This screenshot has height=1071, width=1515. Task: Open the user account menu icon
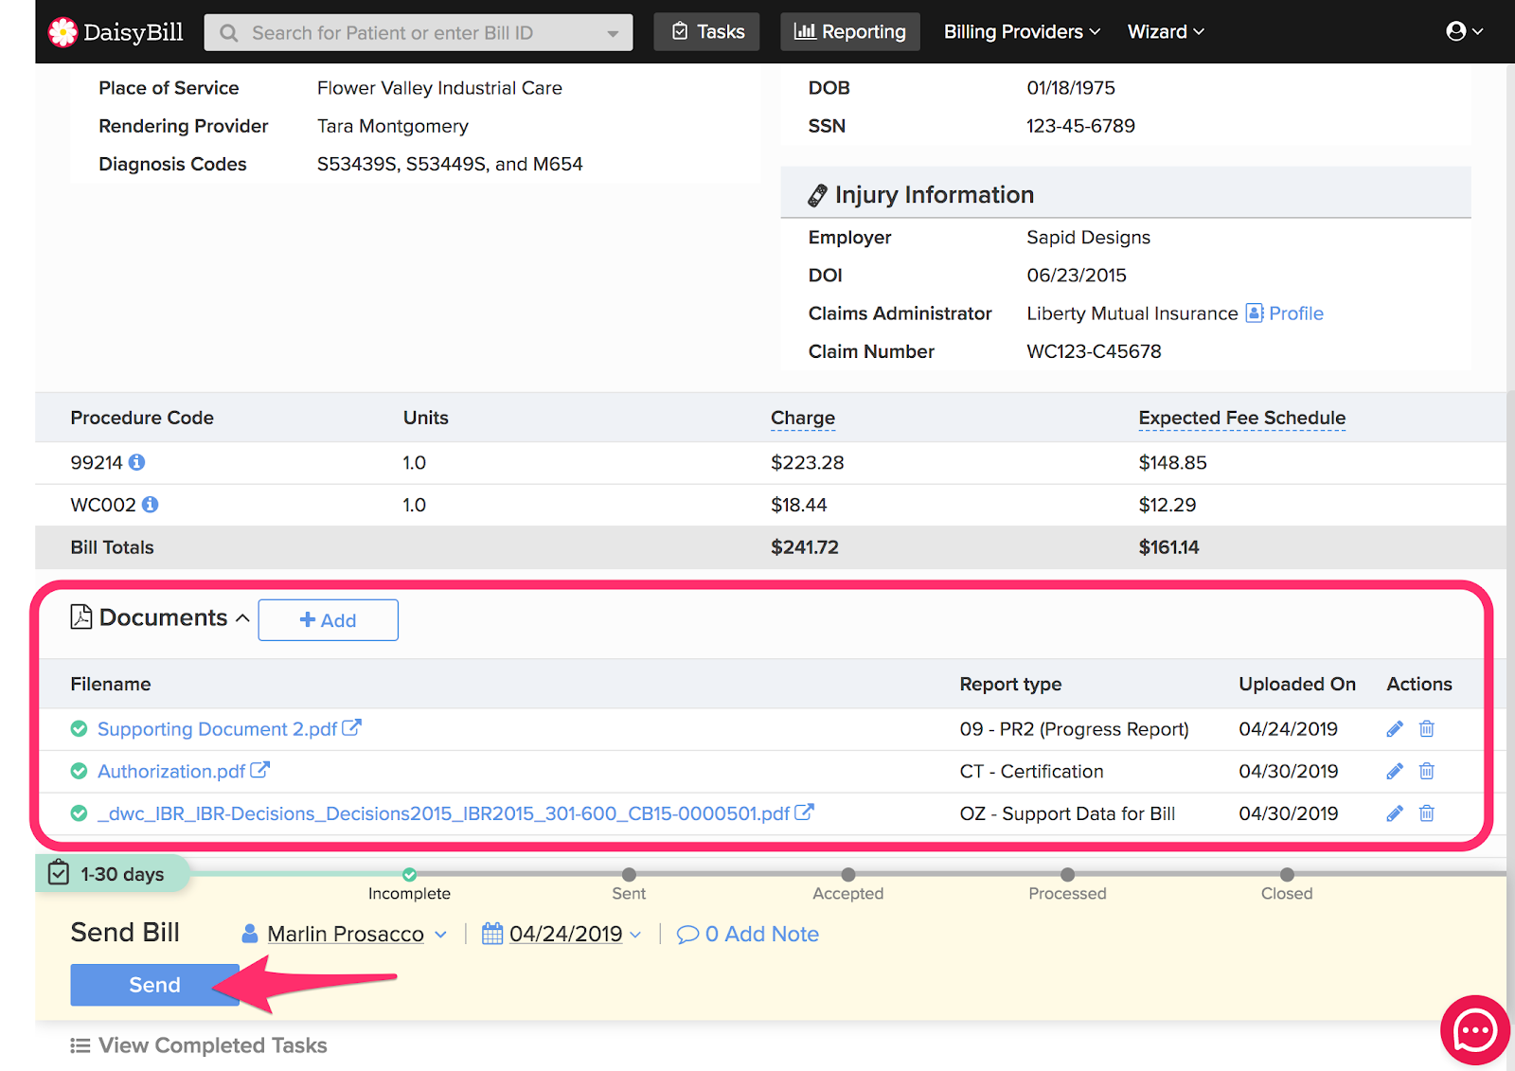pos(1464,31)
